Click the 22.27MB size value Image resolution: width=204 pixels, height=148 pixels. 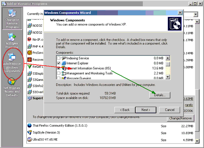click(187, 126)
